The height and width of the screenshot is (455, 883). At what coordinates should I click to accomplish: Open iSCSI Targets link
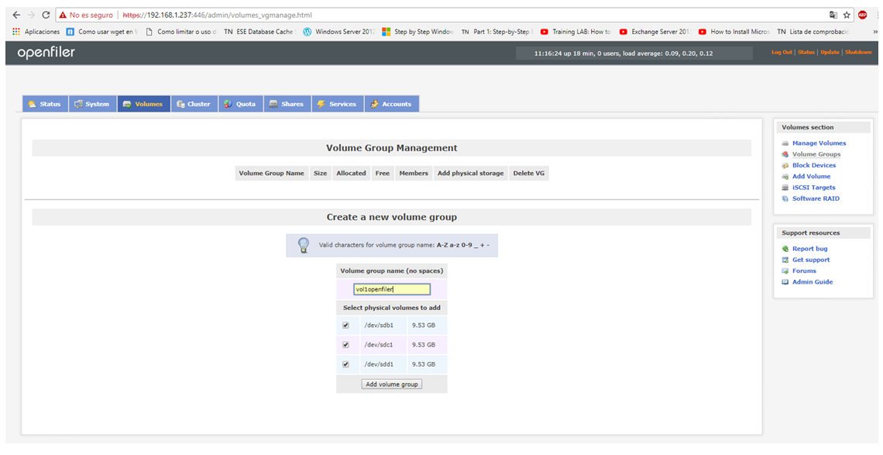[814, 188]
